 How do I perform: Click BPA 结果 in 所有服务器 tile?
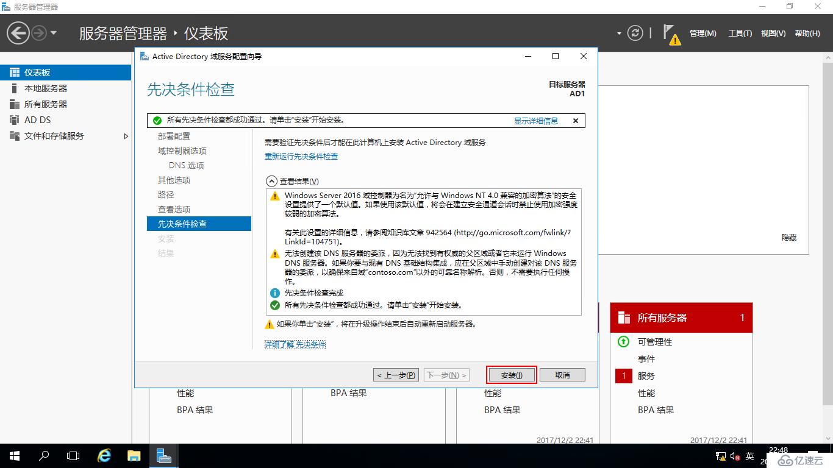tap(656, 410)
